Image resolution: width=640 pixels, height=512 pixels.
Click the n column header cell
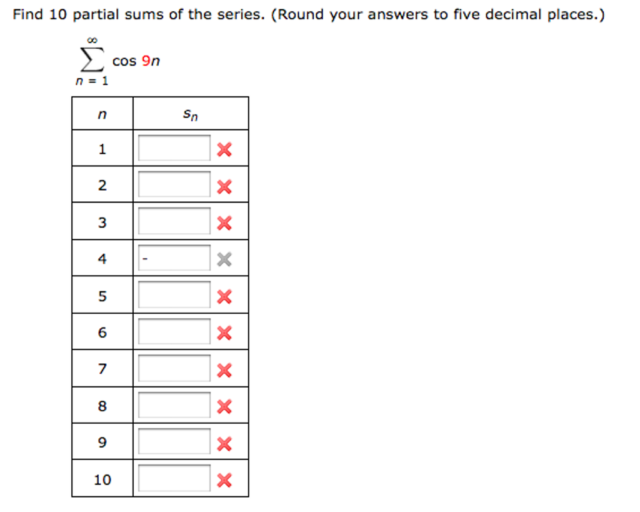pyautogui.click(x=102, y=113)
